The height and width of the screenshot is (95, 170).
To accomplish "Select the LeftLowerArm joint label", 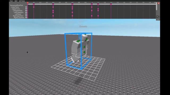I will [19, 12].
